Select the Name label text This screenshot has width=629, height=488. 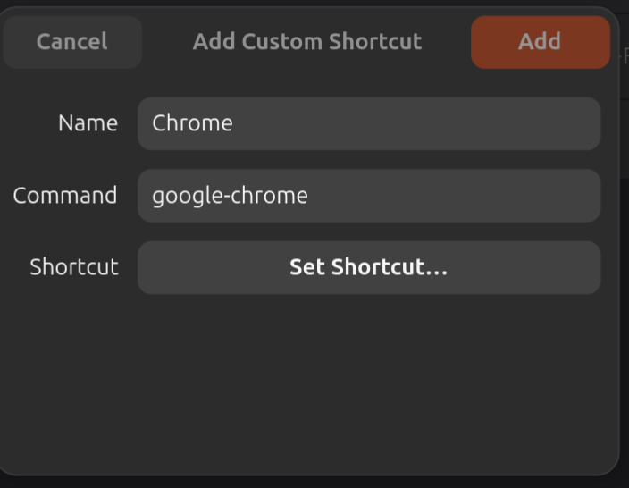pyautogui.click(x=88, y=123)
